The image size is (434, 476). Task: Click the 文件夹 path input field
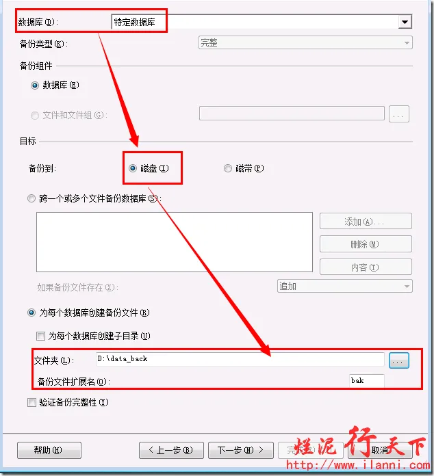pyautogui.click(x=240, y=359)
